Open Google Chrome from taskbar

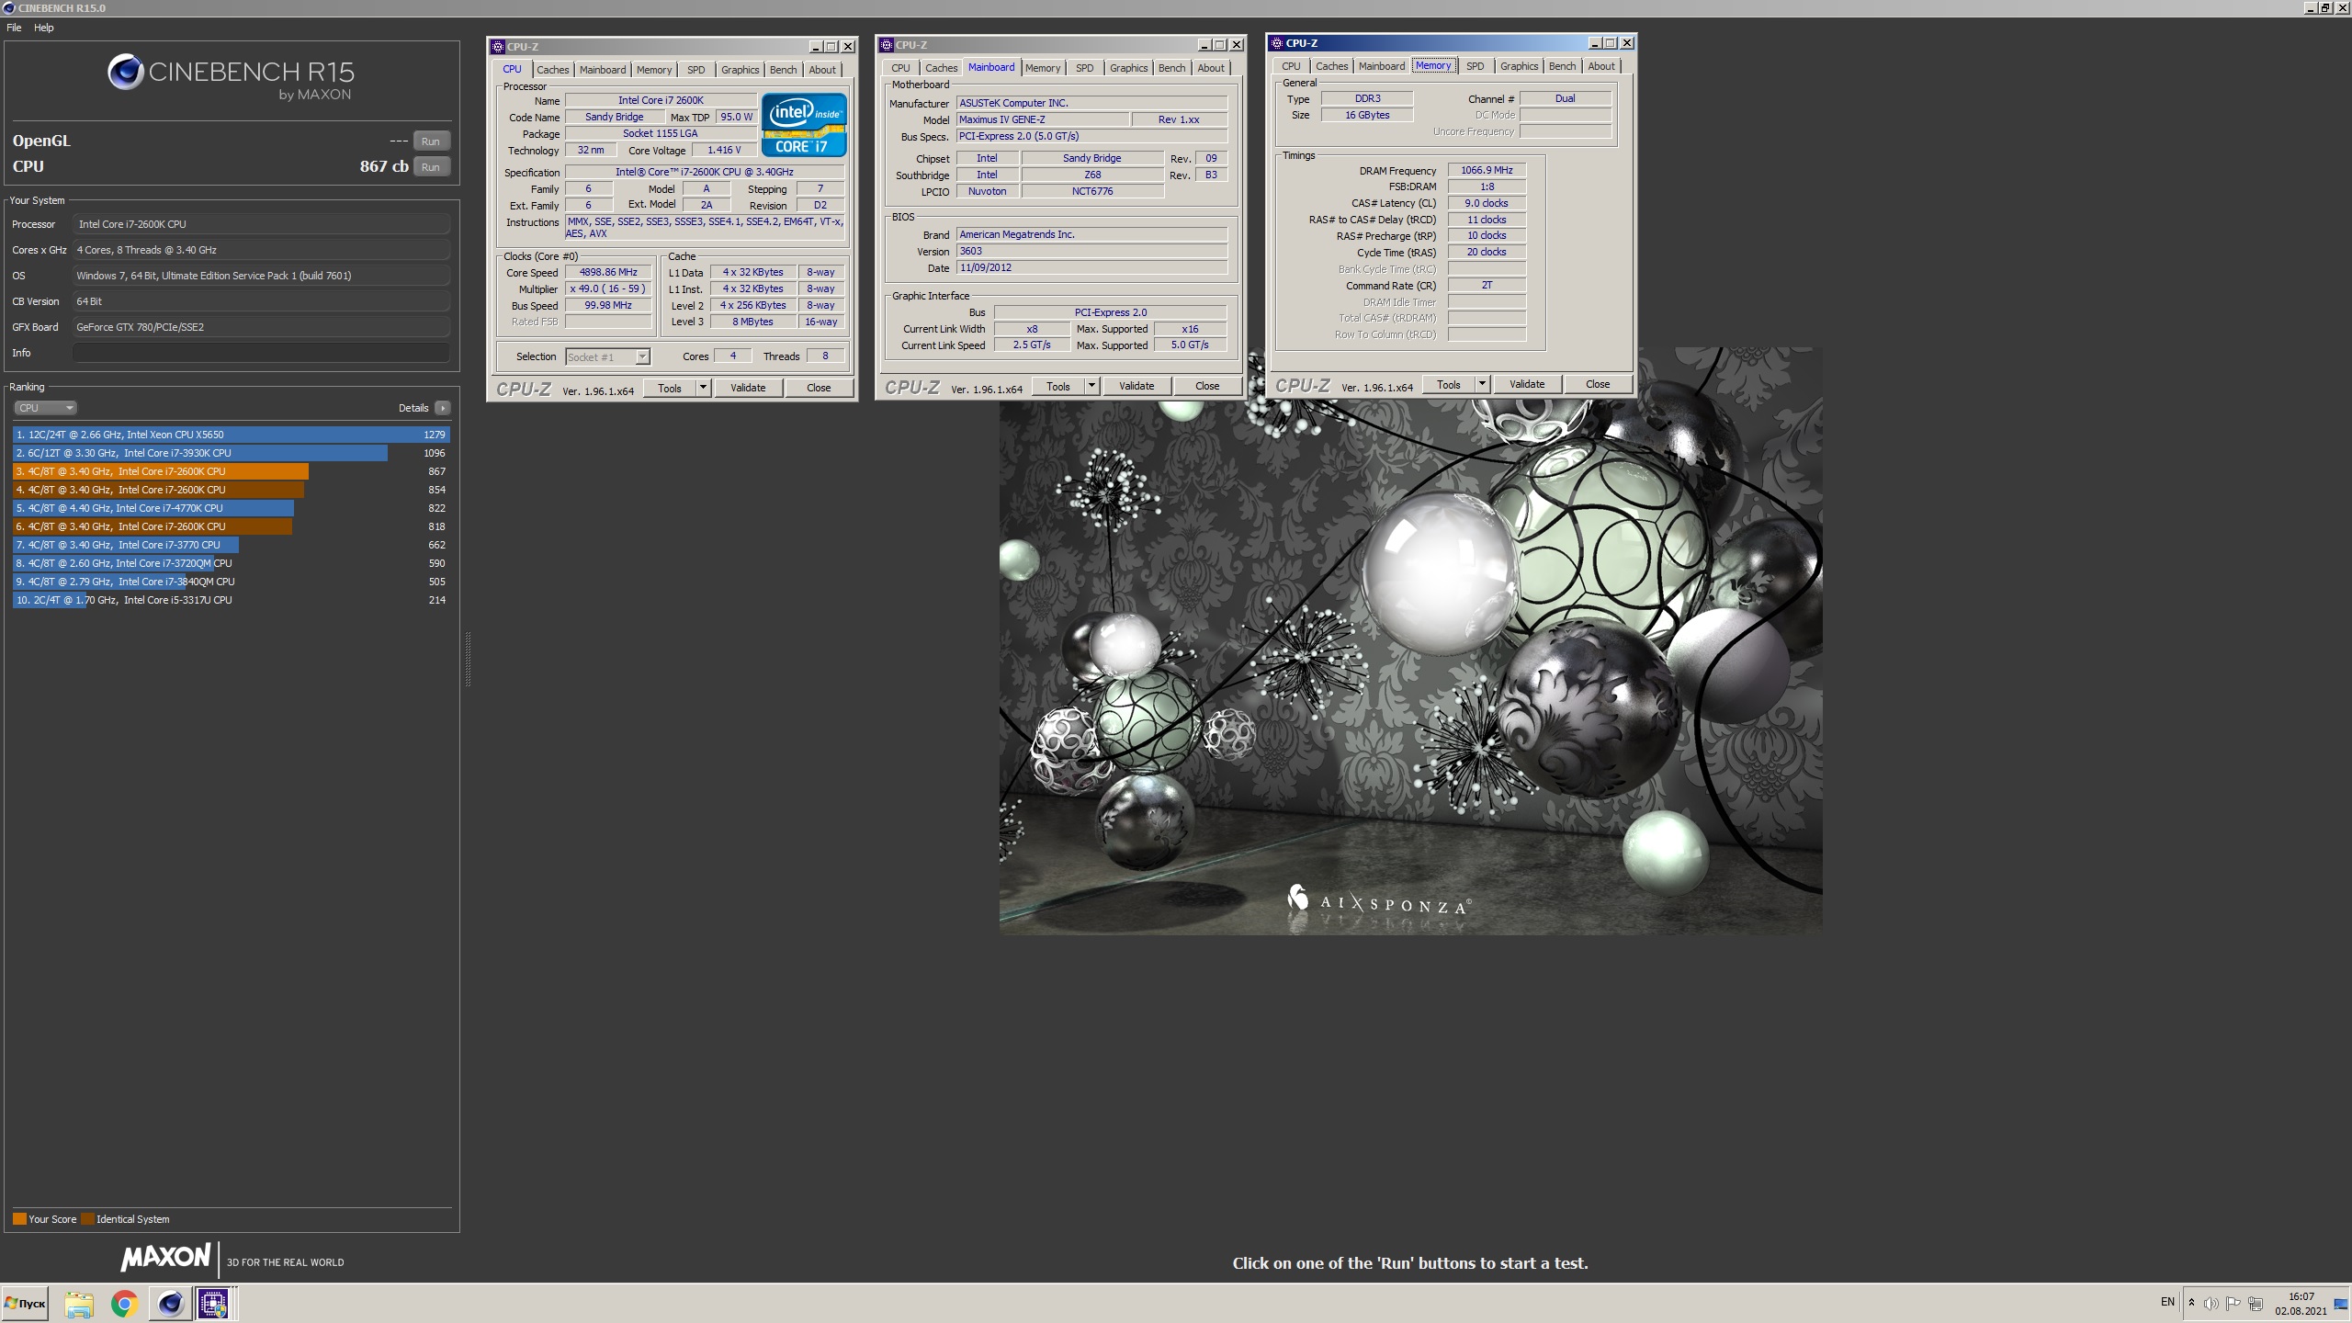(125, 1304)
